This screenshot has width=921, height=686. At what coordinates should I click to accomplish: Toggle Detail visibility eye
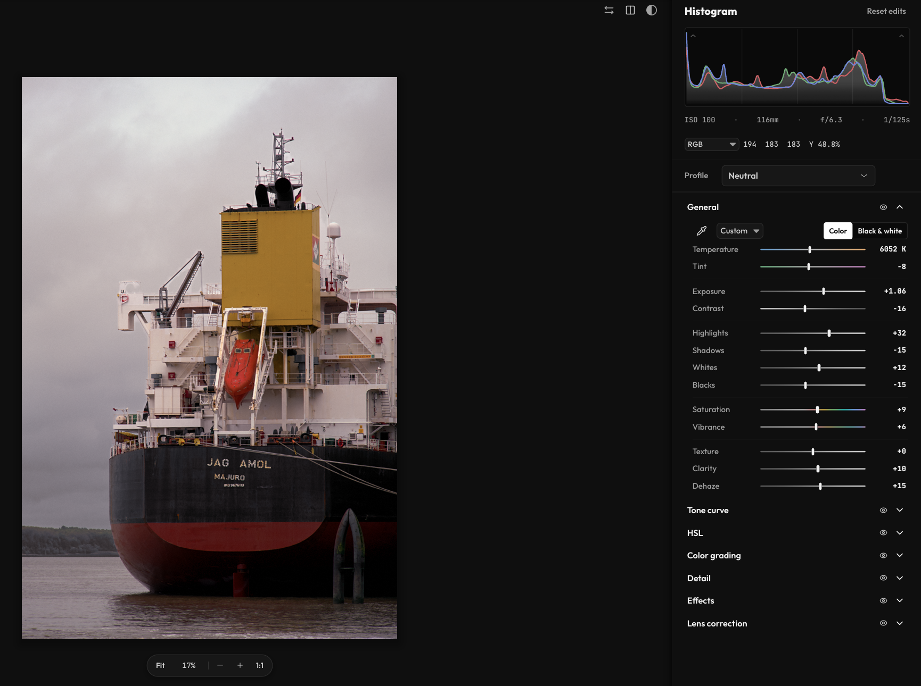[x=883, y=578]
